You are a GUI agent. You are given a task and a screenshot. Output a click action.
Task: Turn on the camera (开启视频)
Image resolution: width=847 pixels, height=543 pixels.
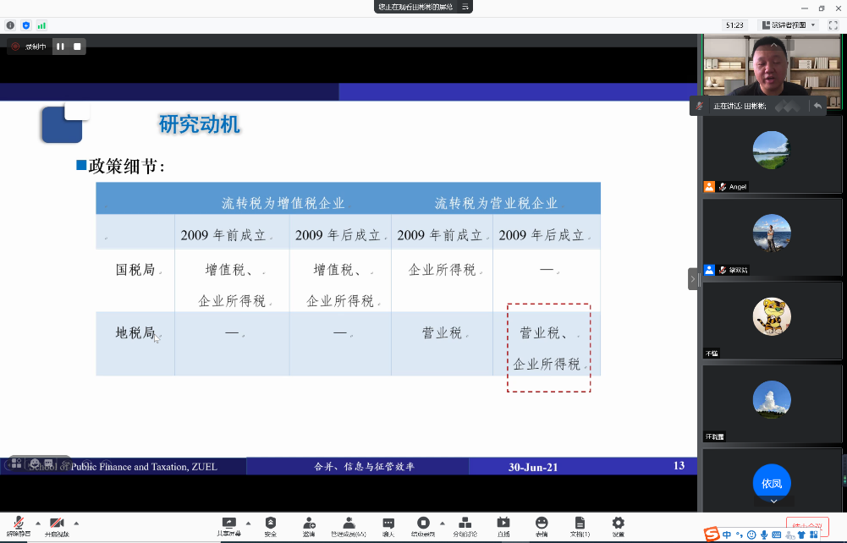57,525
